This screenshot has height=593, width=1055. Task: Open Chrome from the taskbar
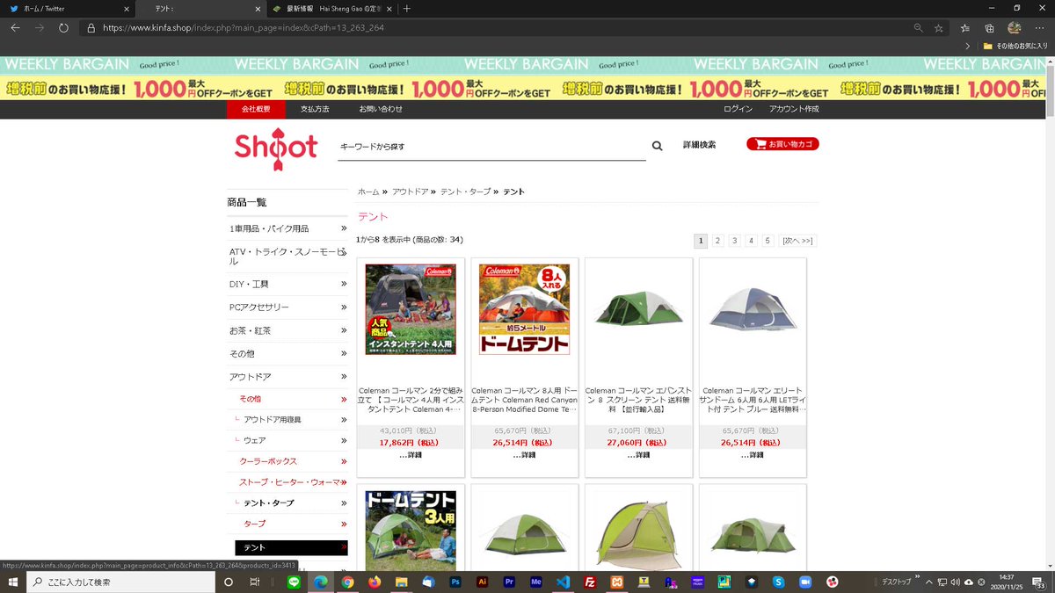tap(347, 582)
